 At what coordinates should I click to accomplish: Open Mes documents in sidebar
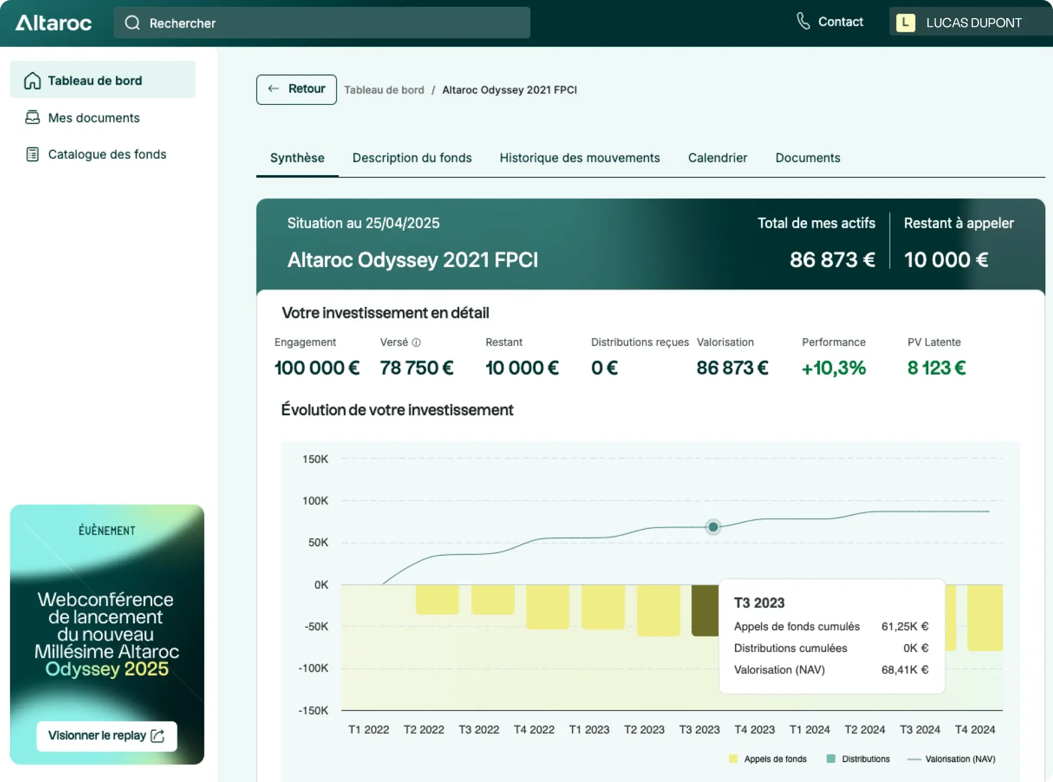pyautogui.click(x=93, y=118)
